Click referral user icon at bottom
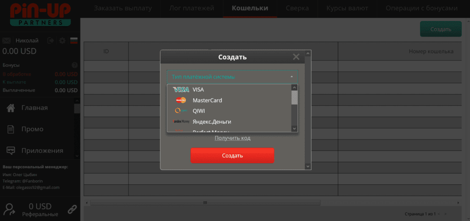This screenshot has width=470, height=221. 10,210
